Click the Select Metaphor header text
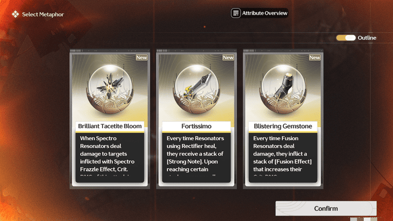Image resolution: width=393 pixels, height=221 pixels. pyautogui.click(x=43, y=14)
